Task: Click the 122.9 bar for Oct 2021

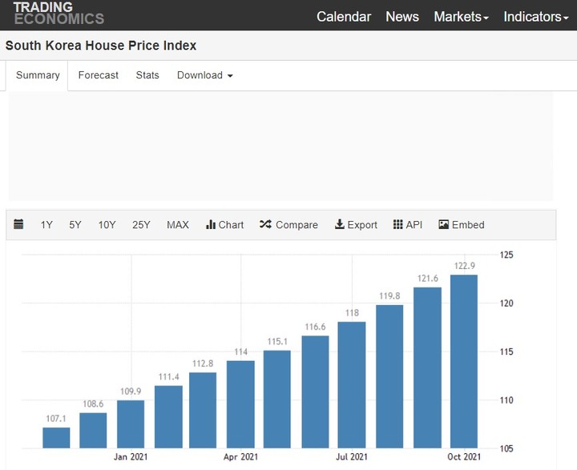Action: click(x=464, y=361)
